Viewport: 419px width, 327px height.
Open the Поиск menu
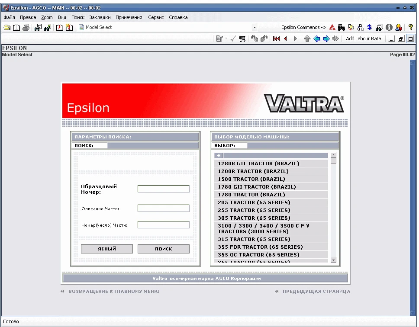[x=78, y=17]
